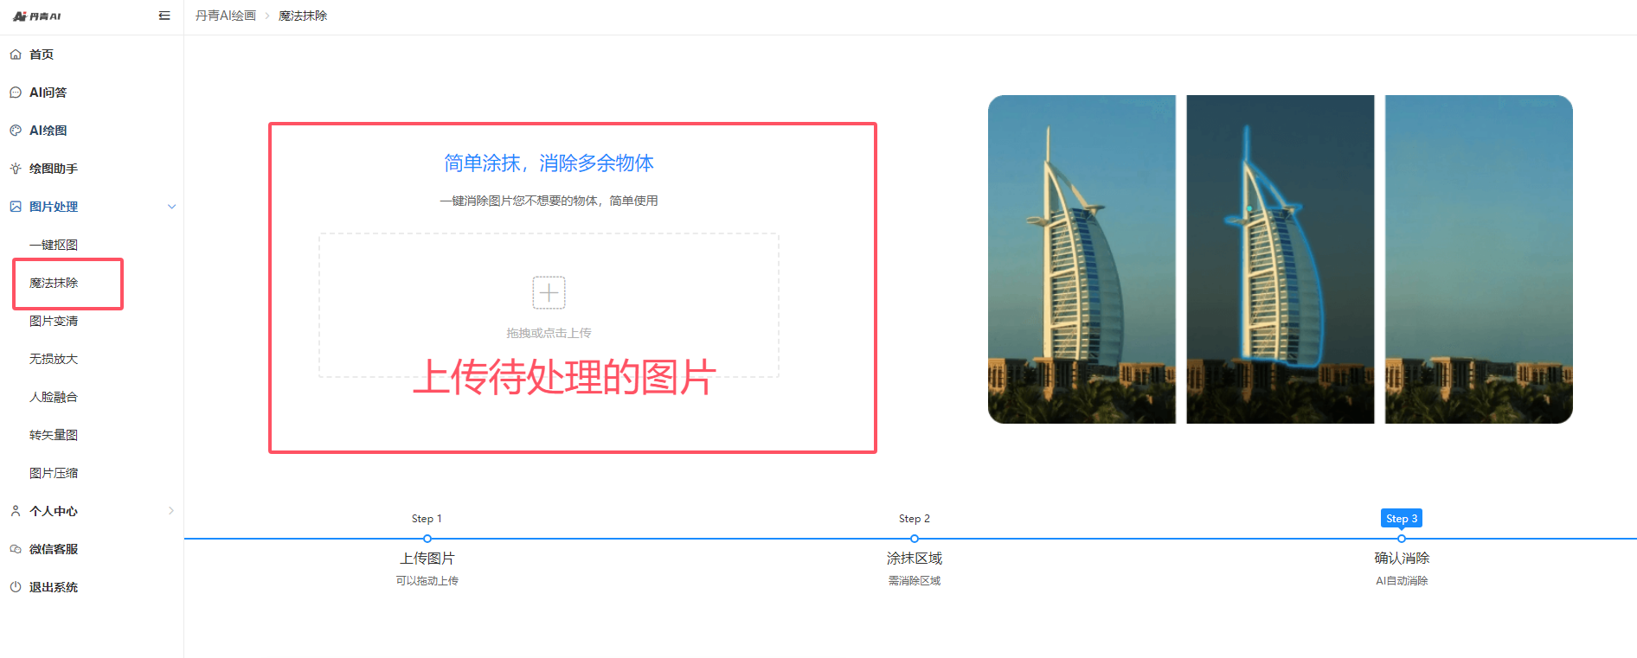
Task: Click the chat bubble icon for AI问答
Action: pyautogui.click(x=16, y=93)
